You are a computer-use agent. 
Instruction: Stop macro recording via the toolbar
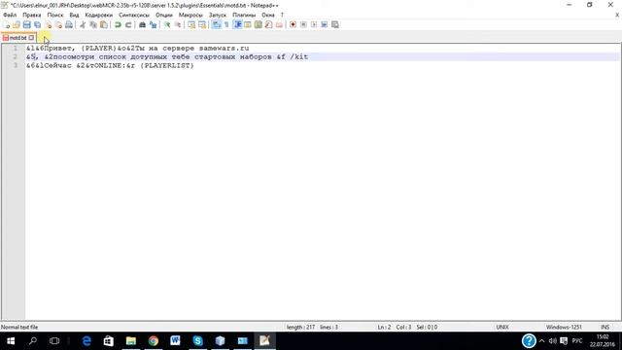(303, 24)
